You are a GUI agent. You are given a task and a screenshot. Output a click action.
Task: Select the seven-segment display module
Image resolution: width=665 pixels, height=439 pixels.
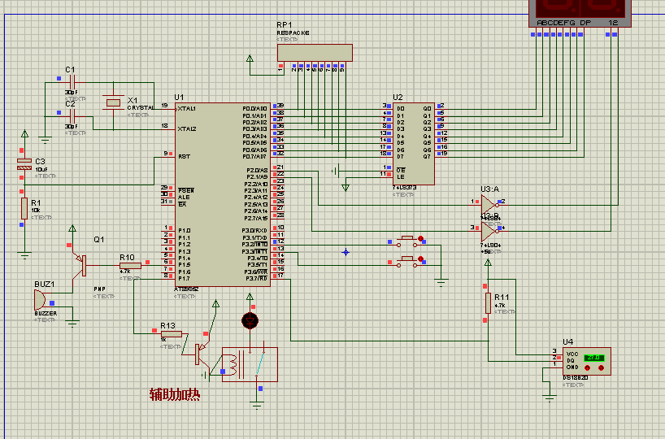point(580,13)
